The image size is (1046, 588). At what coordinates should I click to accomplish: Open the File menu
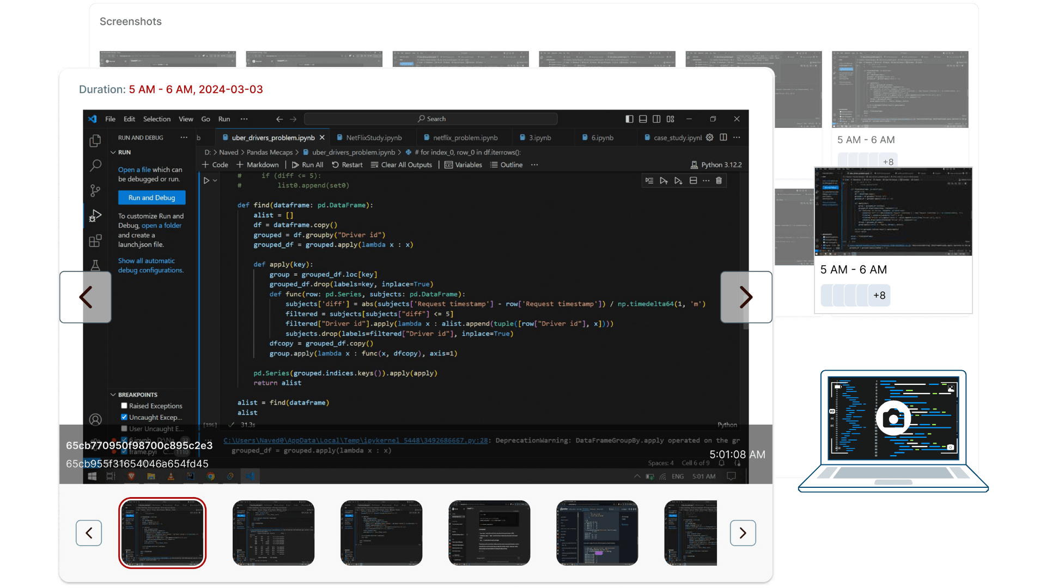(110, 119)
